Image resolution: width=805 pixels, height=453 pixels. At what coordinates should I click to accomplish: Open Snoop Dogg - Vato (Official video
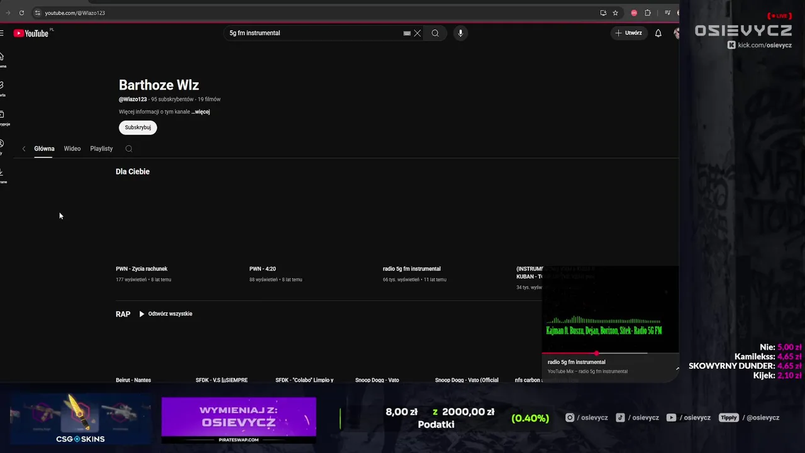tap(467, 380)
